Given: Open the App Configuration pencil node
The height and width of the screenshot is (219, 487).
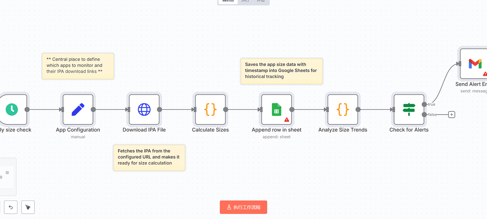Looking at the screenshot, I should pos(78,110).
